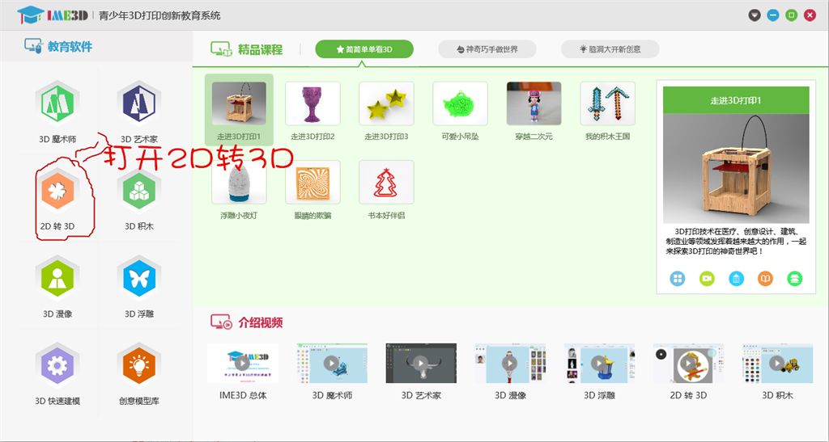The width and height of the screenshot is (829, 442).
Task: Open the 2D 转 3D tool
Action: point(57,191)
